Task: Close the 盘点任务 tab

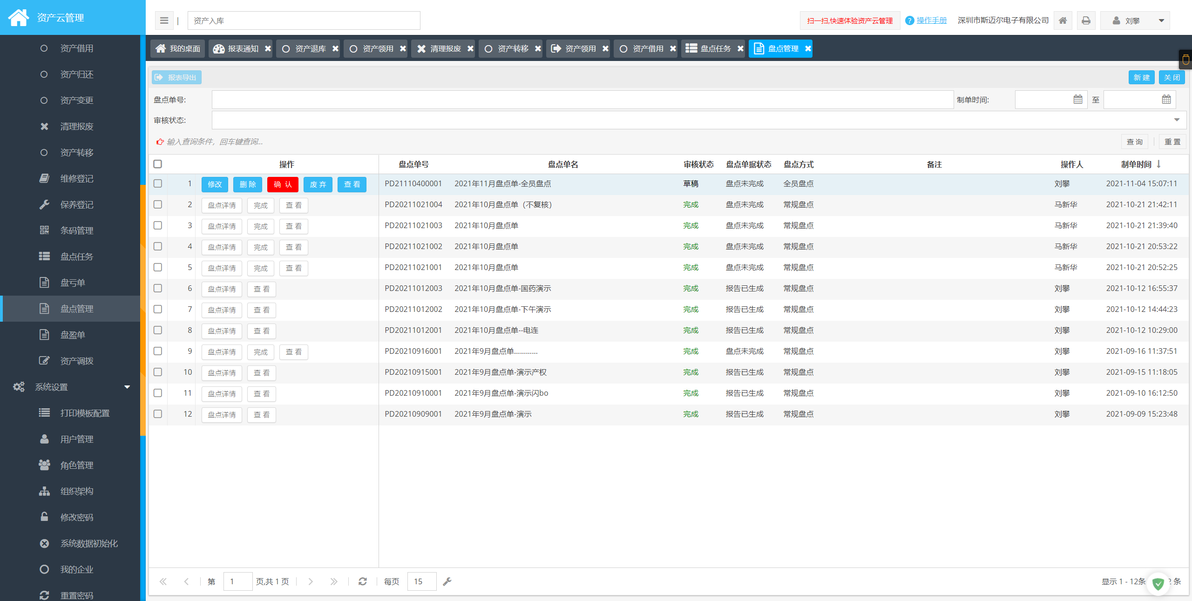Action: pyautogui.click(x=740, y=48)
